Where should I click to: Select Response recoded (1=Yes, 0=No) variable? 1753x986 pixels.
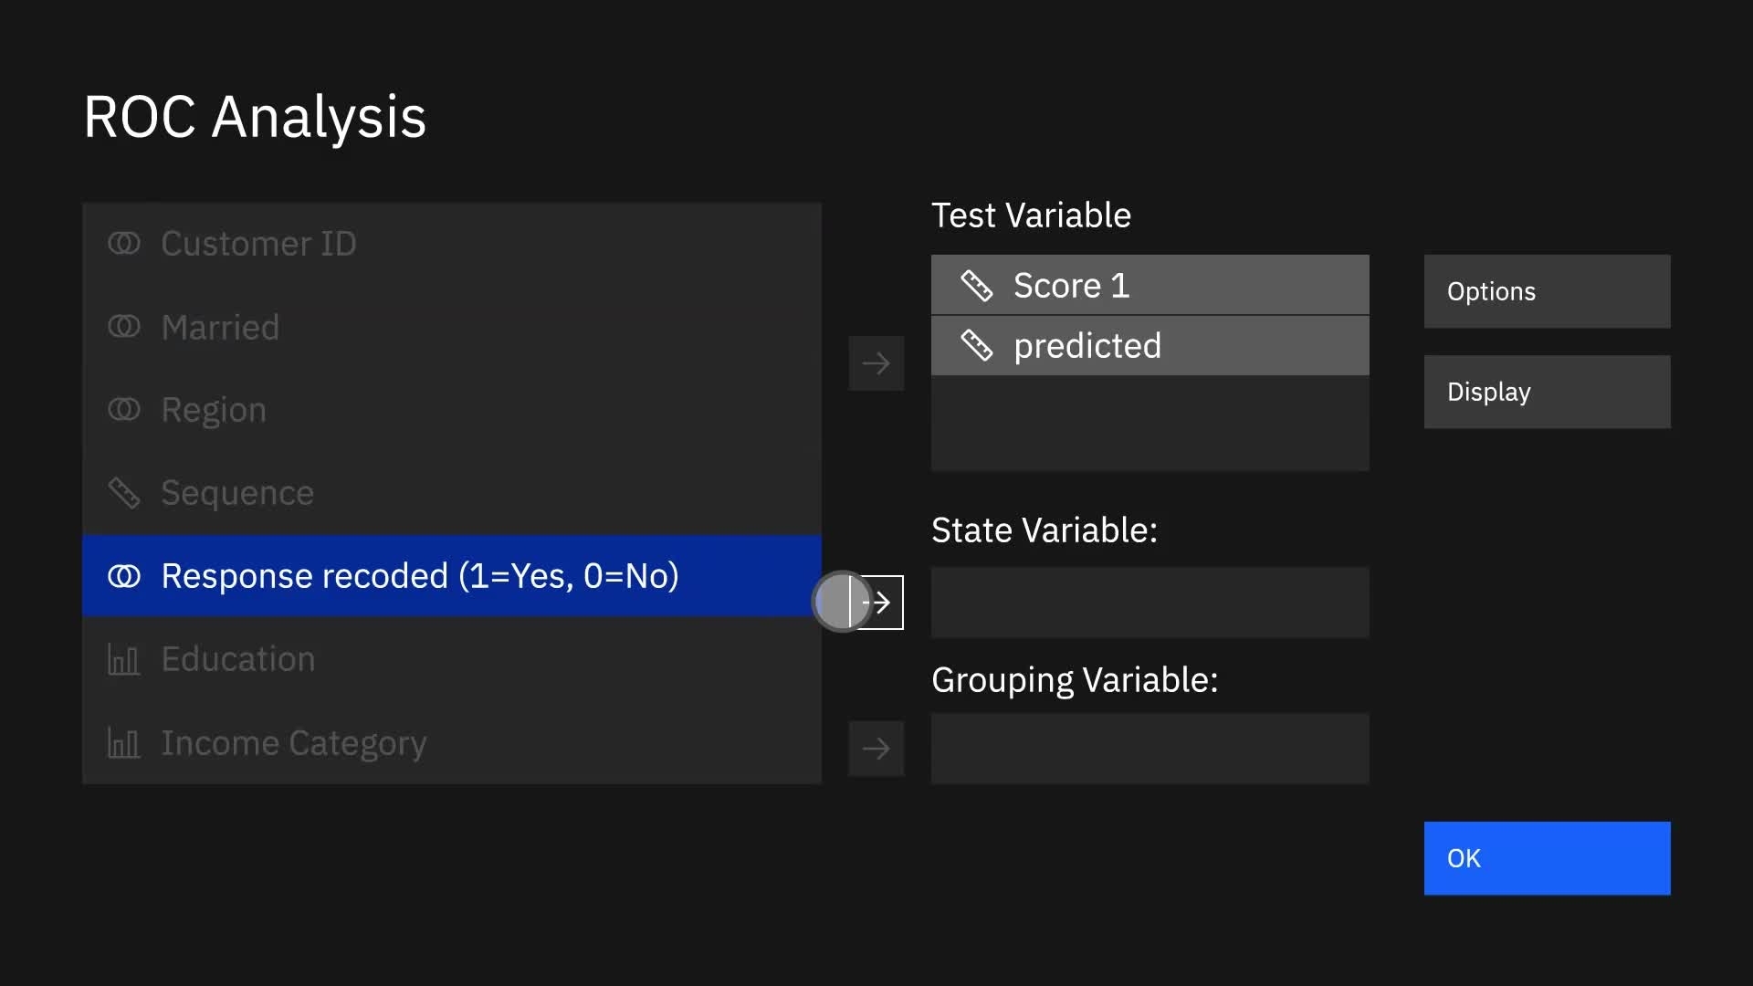[x=420, y=576]
